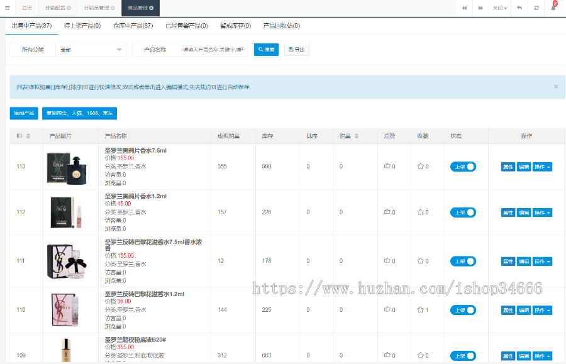Click the thumbs-up like icon for product 113

(x=389, y=167)
